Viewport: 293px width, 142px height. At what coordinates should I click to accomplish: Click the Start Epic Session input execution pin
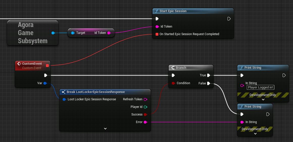(157, 19)
